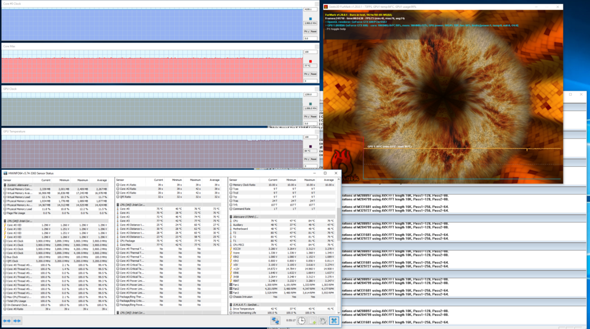Click the logging start sheet icon
590x329 pixels.
pos(312,321)
